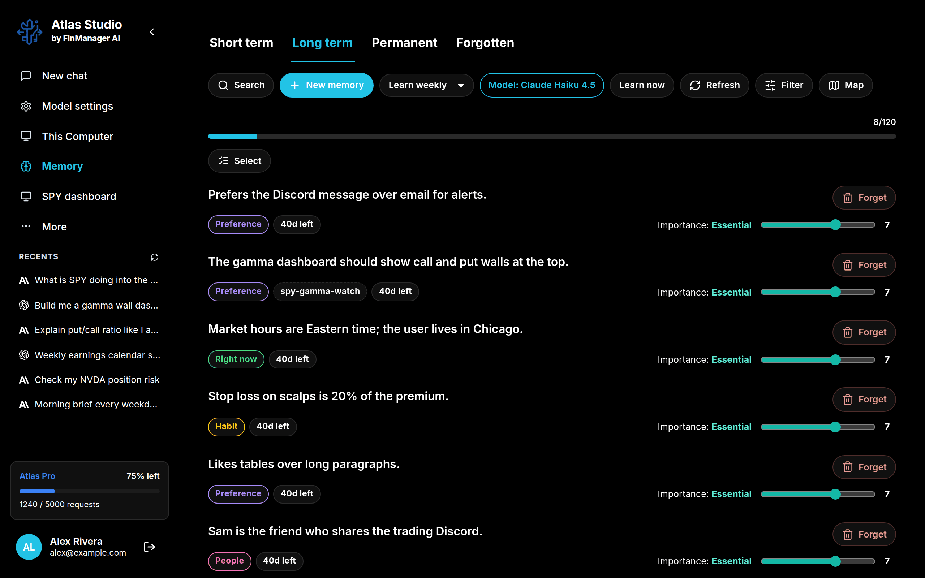Image resolution: width=925 pixels, height=578 pixels.
Task: Click the spy-gamma-watch tag
Action: tap(320, 291)
